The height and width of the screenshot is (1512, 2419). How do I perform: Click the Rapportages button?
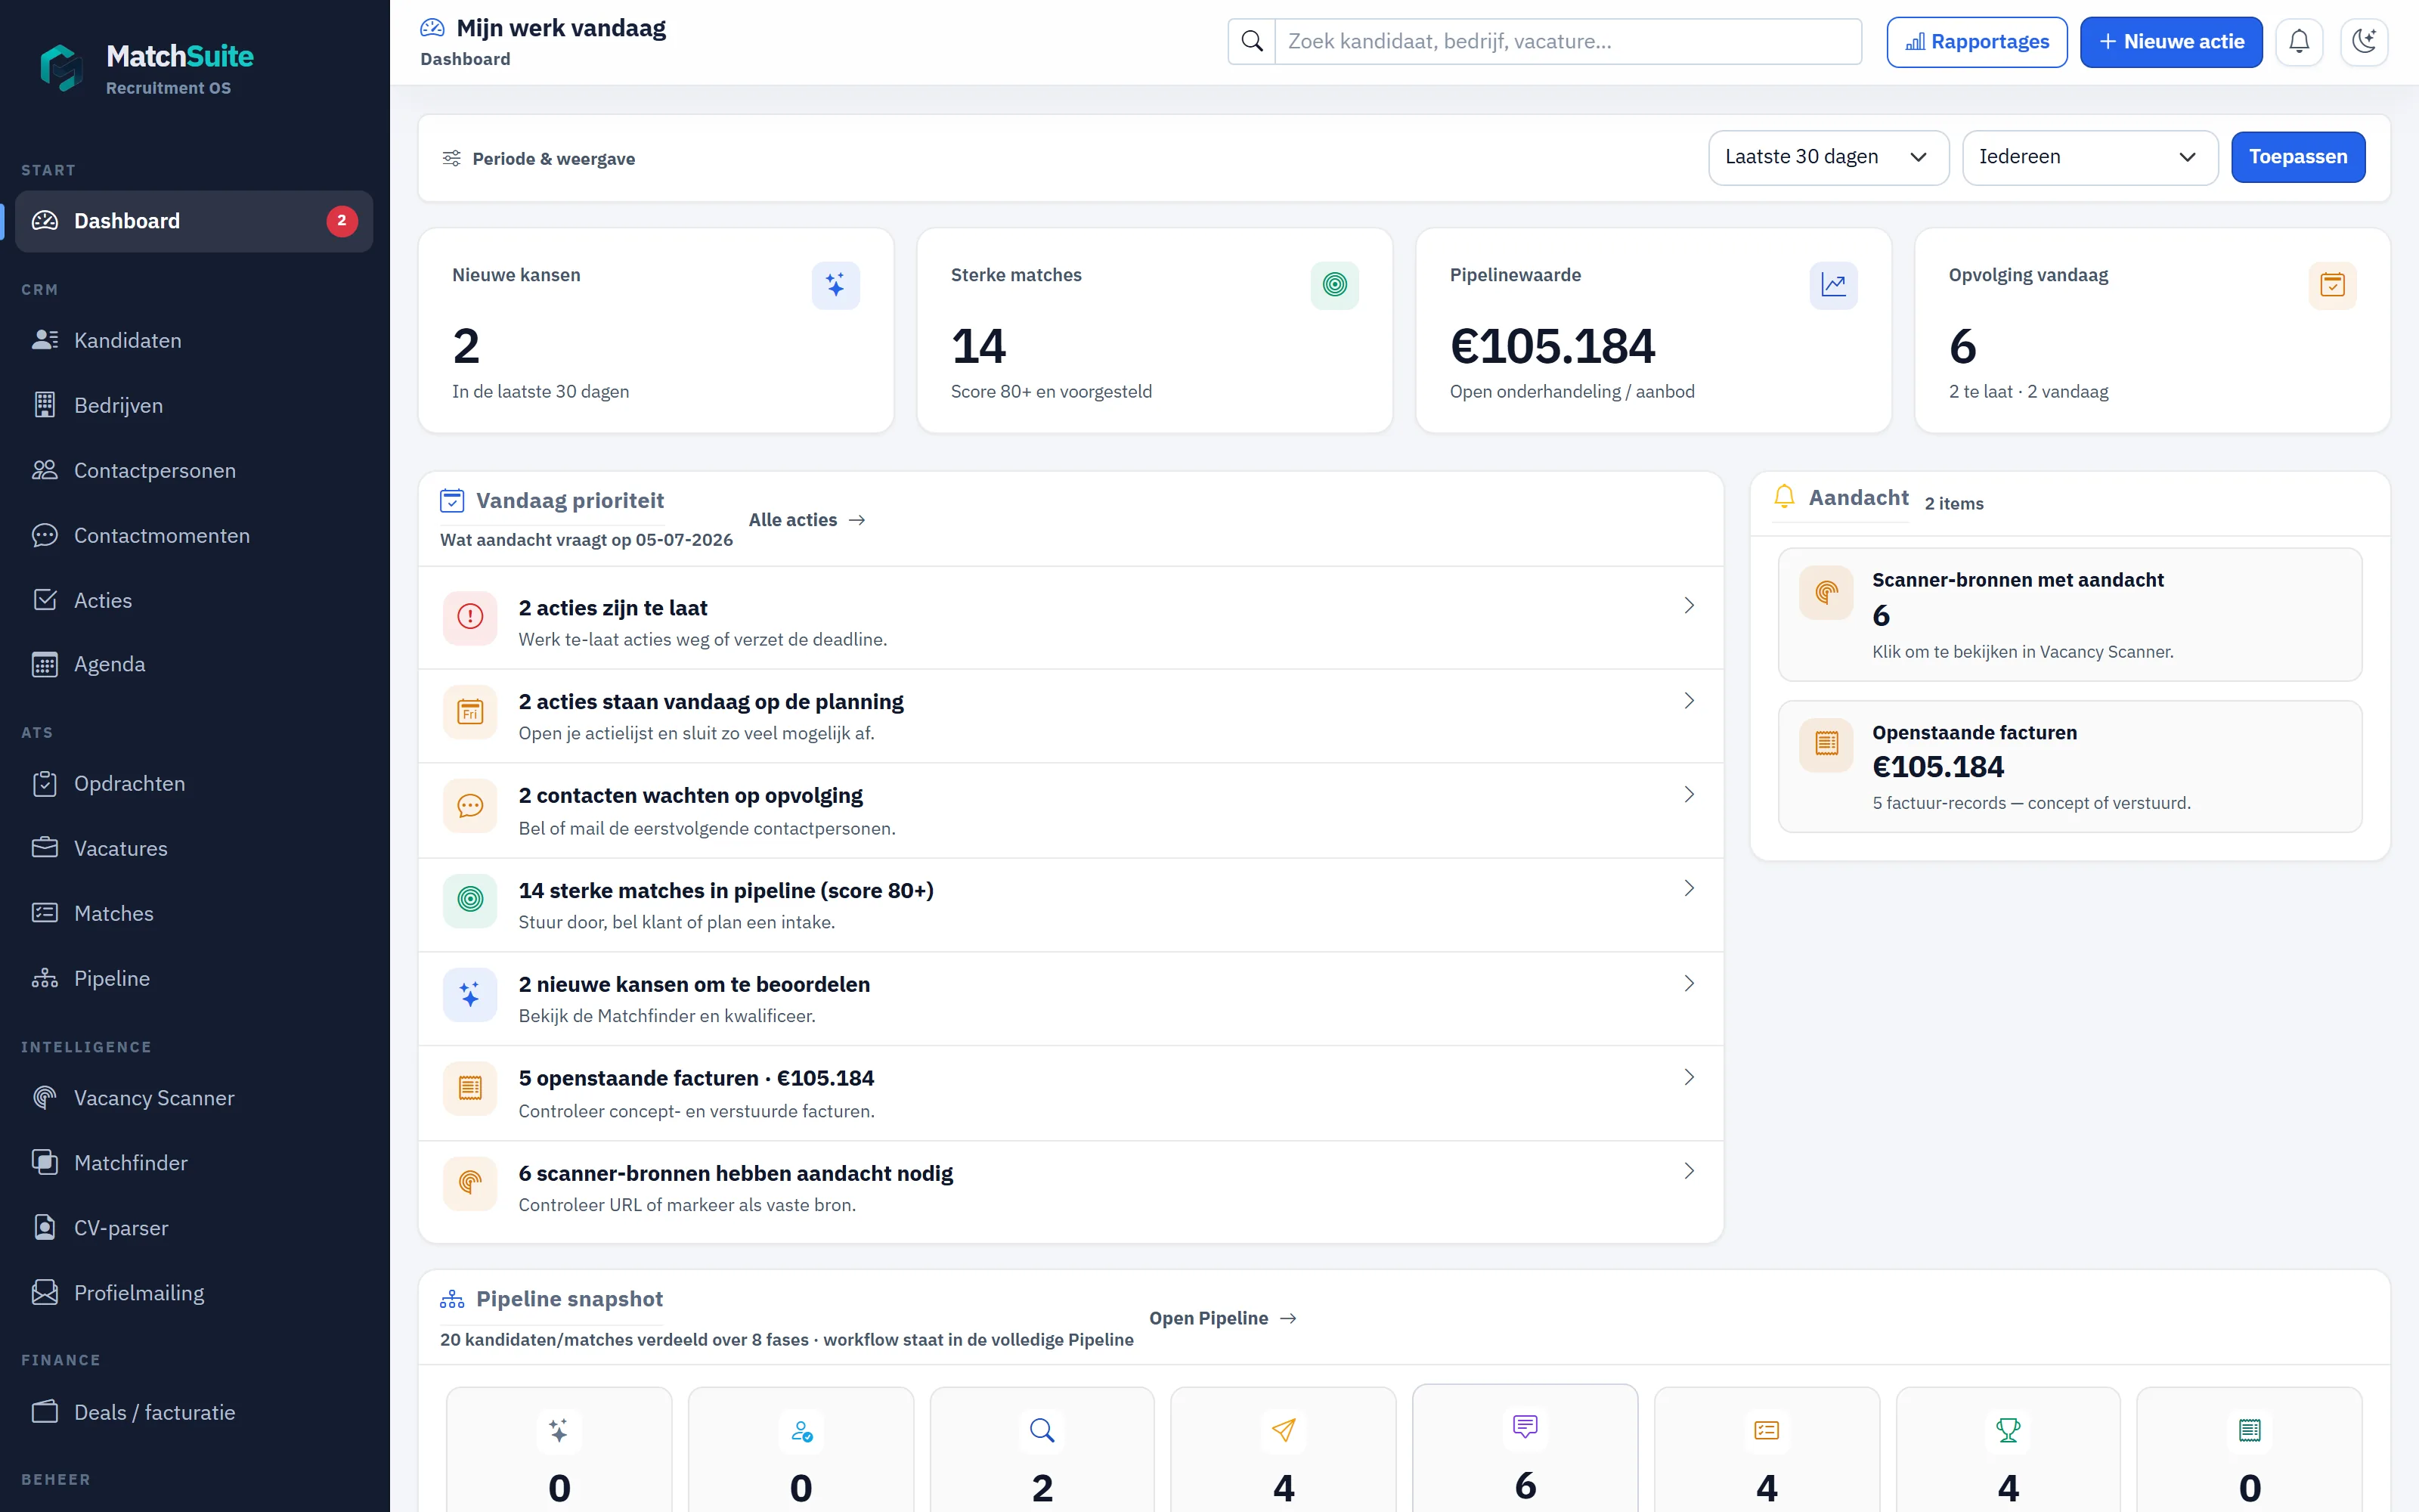point(1976,42)
